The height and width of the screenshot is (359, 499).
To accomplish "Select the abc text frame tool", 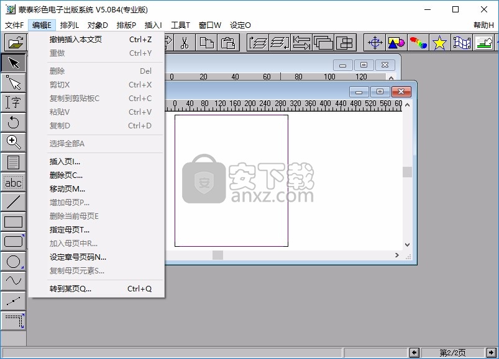I will [14, 182].
